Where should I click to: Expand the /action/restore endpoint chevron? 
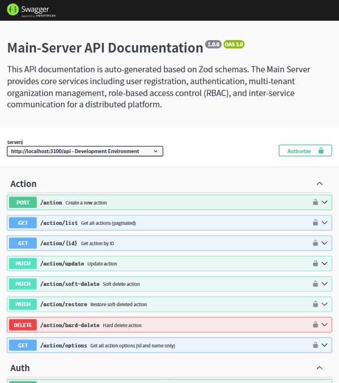324,304
